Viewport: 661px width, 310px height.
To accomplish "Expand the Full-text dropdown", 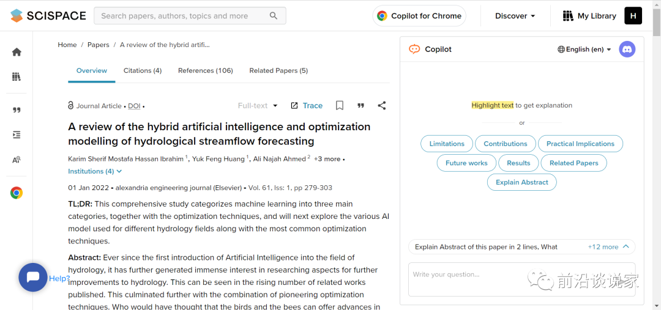I will click(x=258, y=106).
